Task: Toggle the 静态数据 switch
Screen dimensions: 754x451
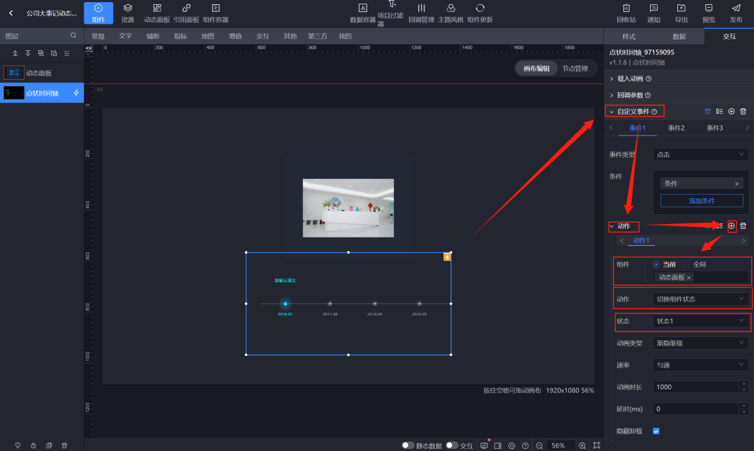Action: point(408,445)
